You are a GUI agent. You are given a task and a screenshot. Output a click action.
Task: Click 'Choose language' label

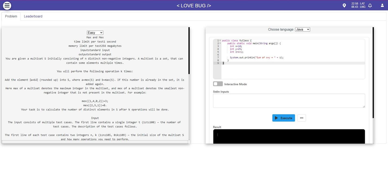[x=280, y=29]
